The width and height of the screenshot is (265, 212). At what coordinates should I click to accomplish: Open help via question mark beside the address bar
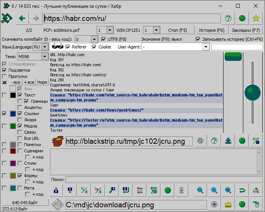point(228,18)
